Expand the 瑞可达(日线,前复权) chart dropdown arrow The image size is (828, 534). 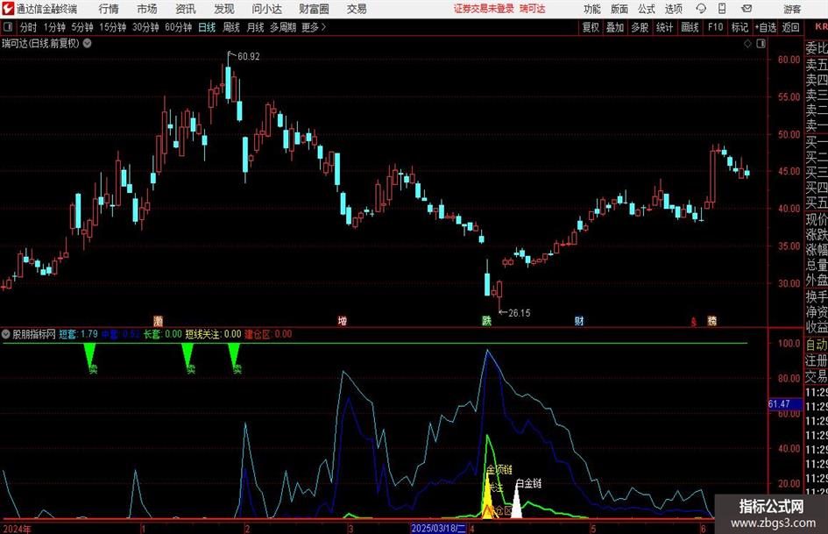pyautogui.click(x=87, y=43)
